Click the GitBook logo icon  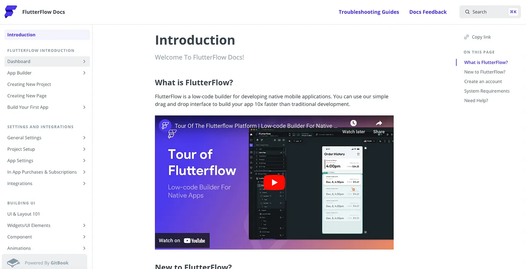tap(14, 263)
